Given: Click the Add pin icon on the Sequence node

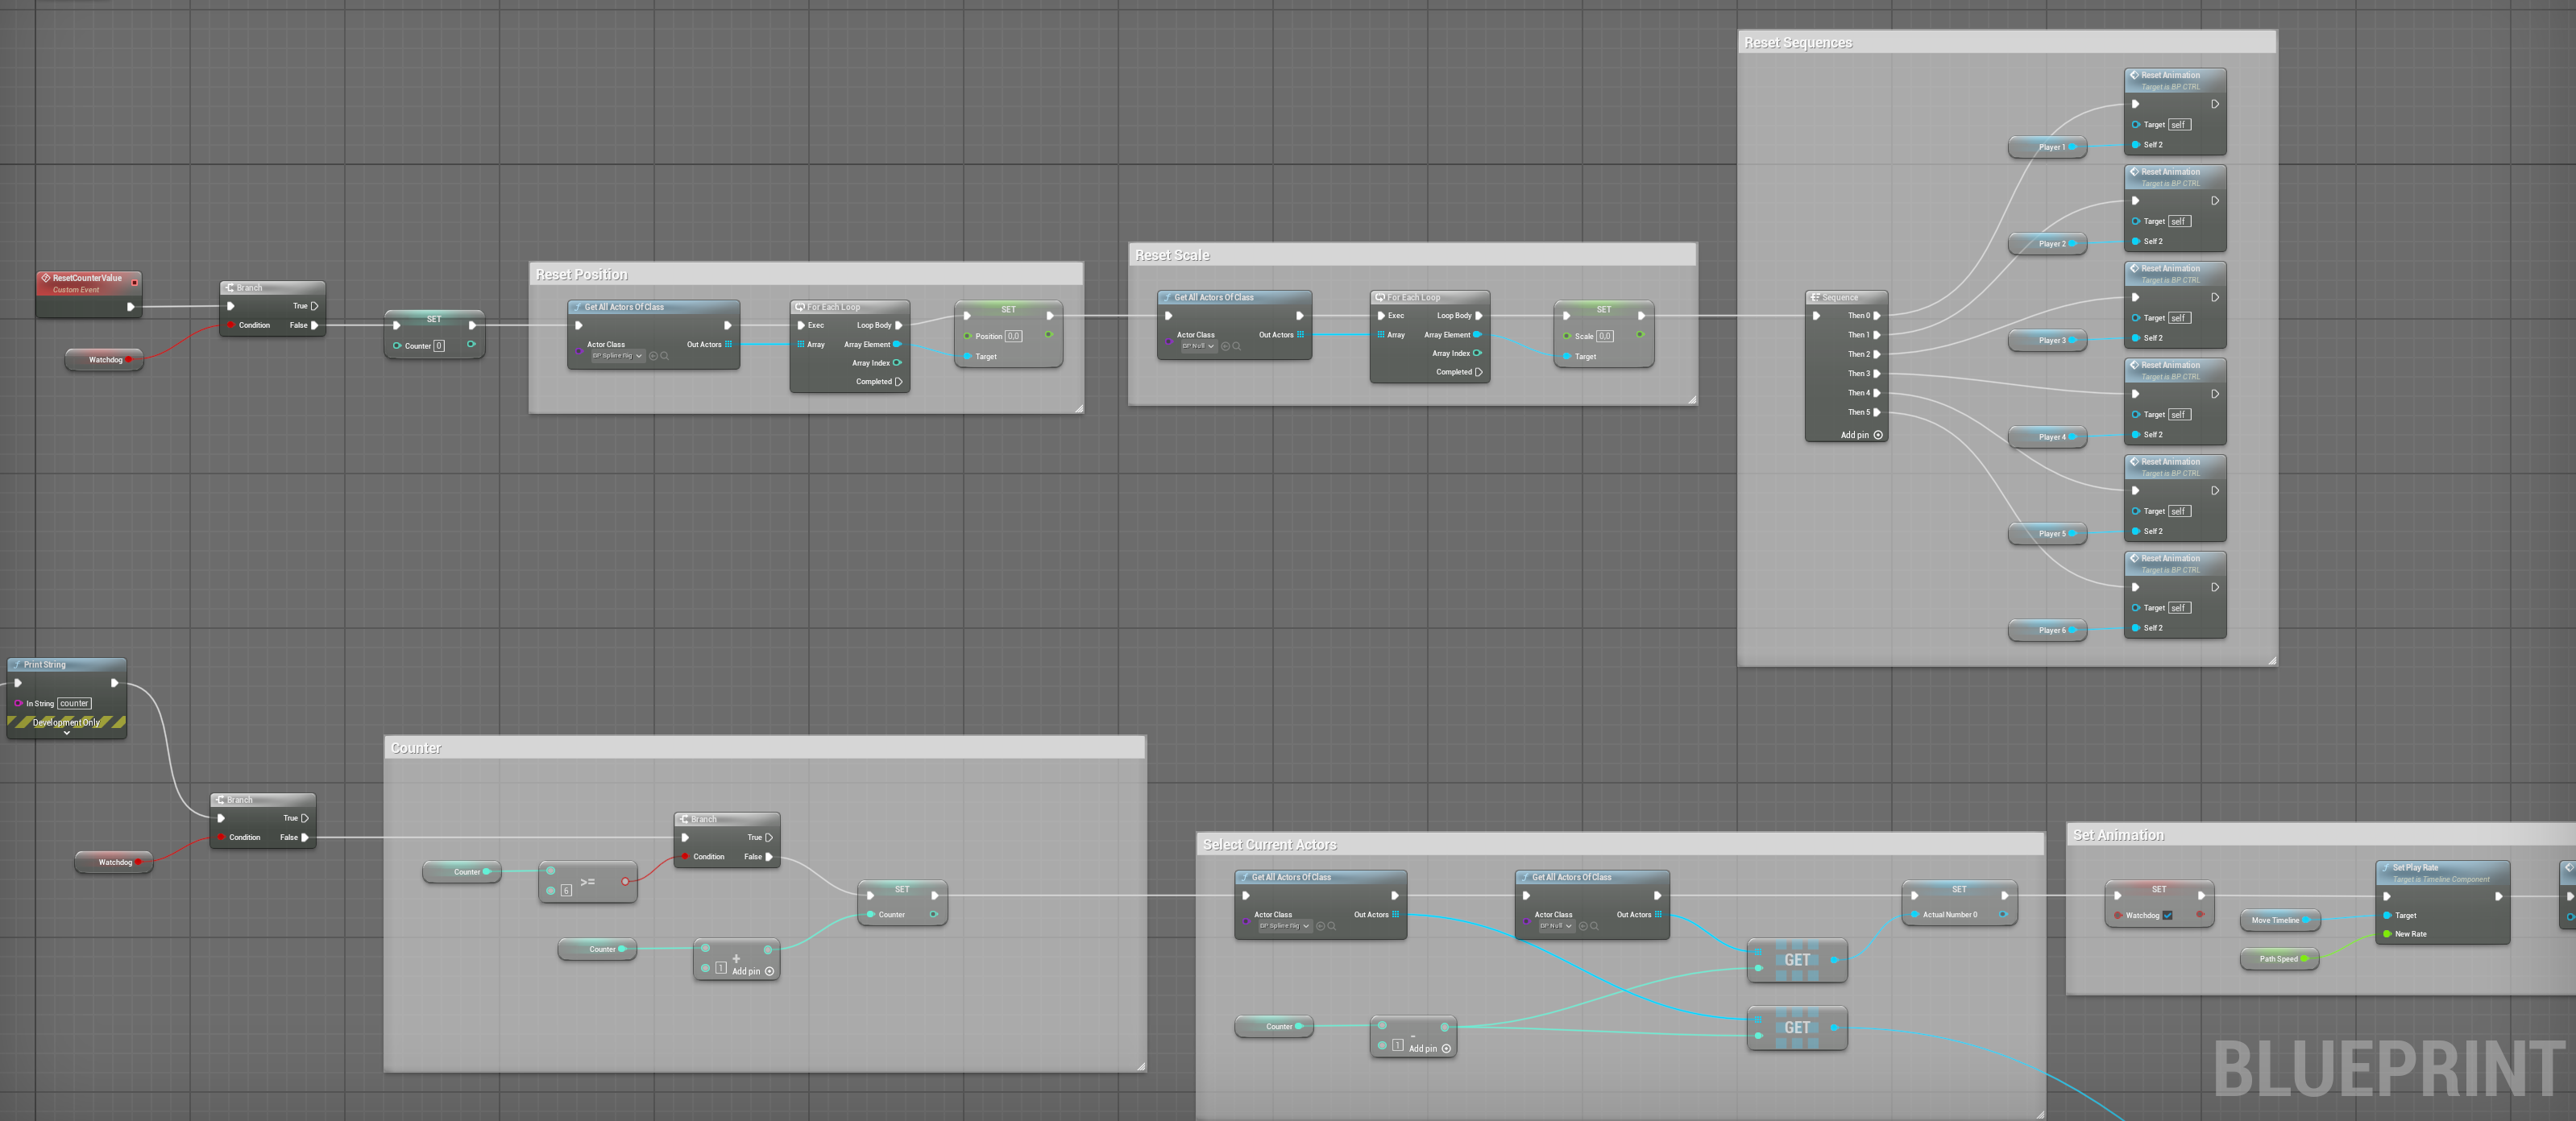Looking at the screenshot, I should pos(1878,435).
